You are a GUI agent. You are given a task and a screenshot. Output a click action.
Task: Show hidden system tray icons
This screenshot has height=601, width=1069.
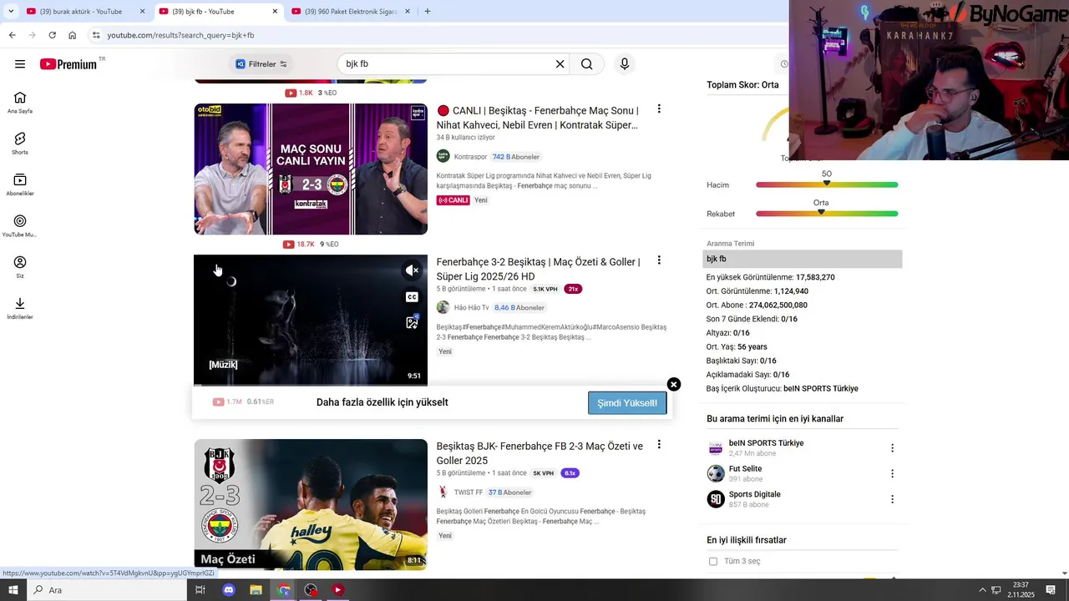[x=982, y=590]
